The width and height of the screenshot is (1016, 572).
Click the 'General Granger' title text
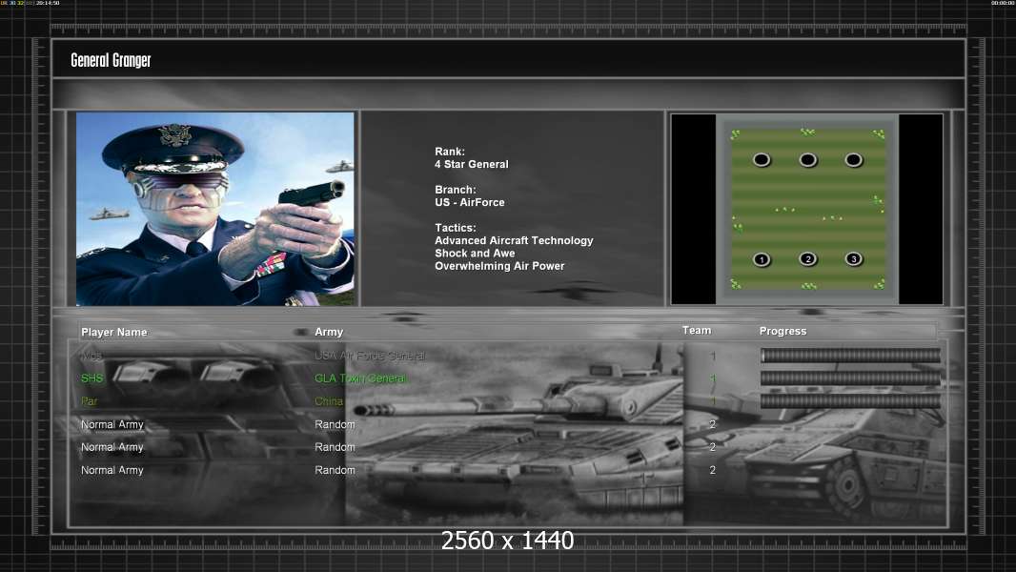point(111,60)
